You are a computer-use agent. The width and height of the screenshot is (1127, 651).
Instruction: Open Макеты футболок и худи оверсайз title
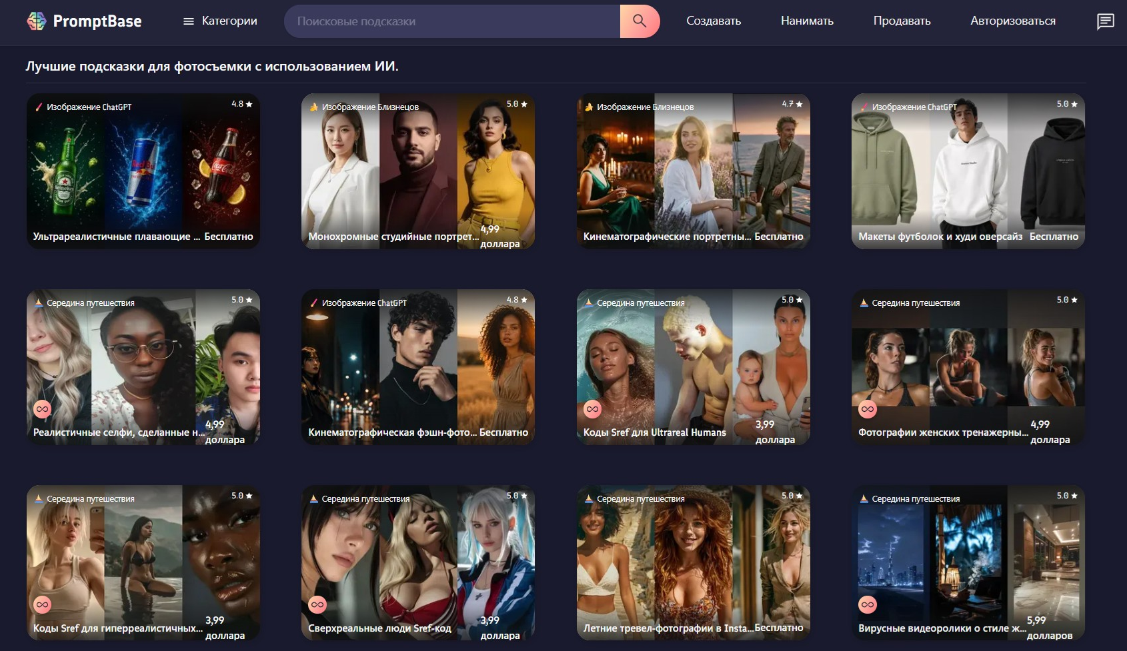(940, 237)
